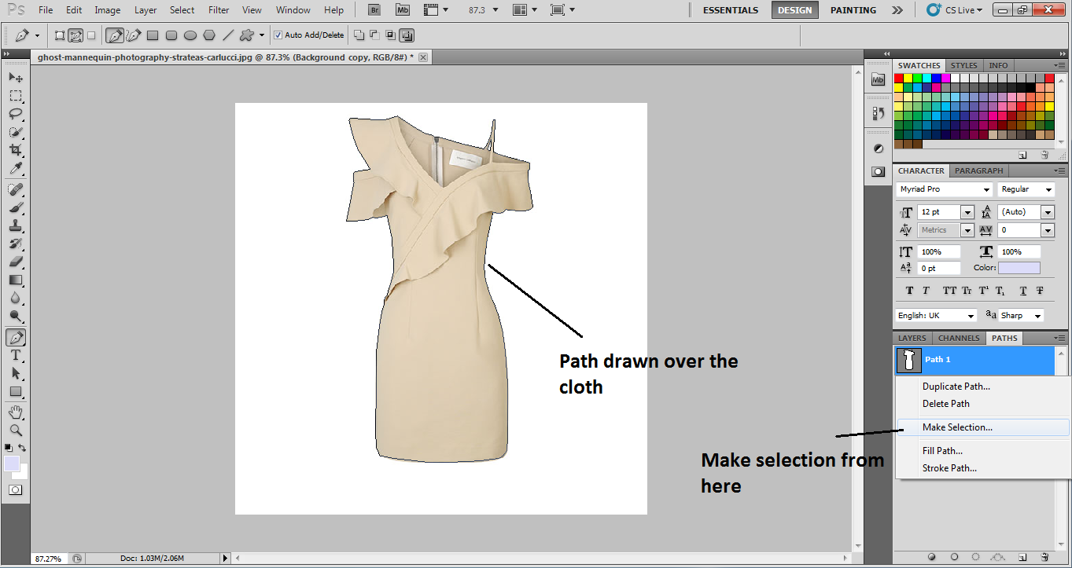Open the Myriad Pro font family dropdown

click(986, 190)
